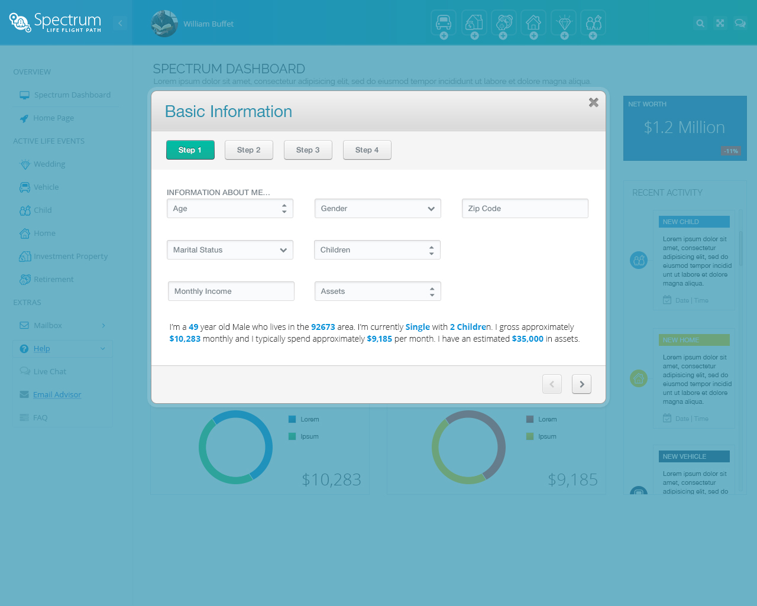
Task: Close the Basic Information dialog
Action: point(594,102)
